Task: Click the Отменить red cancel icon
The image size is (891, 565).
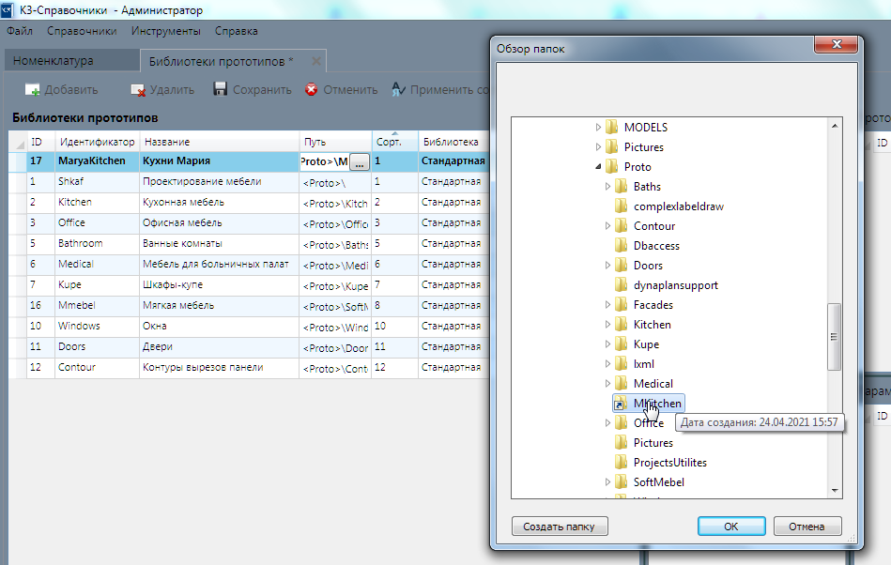Action: coord(311,89)
